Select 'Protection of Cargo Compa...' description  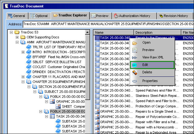coord(157,106)
